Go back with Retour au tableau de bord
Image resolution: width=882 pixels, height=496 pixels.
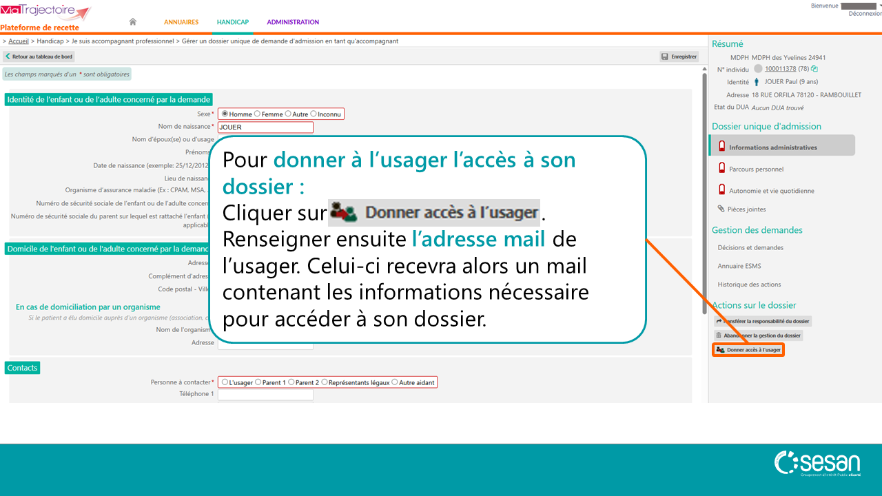[x=39, y=56]
